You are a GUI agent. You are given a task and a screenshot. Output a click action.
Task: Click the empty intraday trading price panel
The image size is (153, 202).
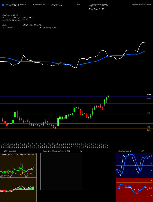pyautogui.click(x=61, y=171)
